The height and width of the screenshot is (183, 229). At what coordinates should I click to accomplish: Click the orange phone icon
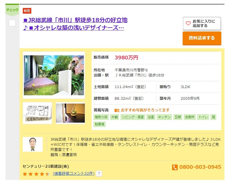coord(175,167)
